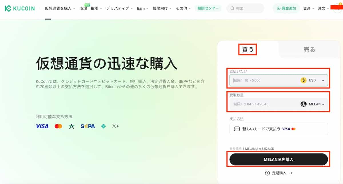
Task: Click the credit card icon in 支払方法
Action: (x=237, y=129)
